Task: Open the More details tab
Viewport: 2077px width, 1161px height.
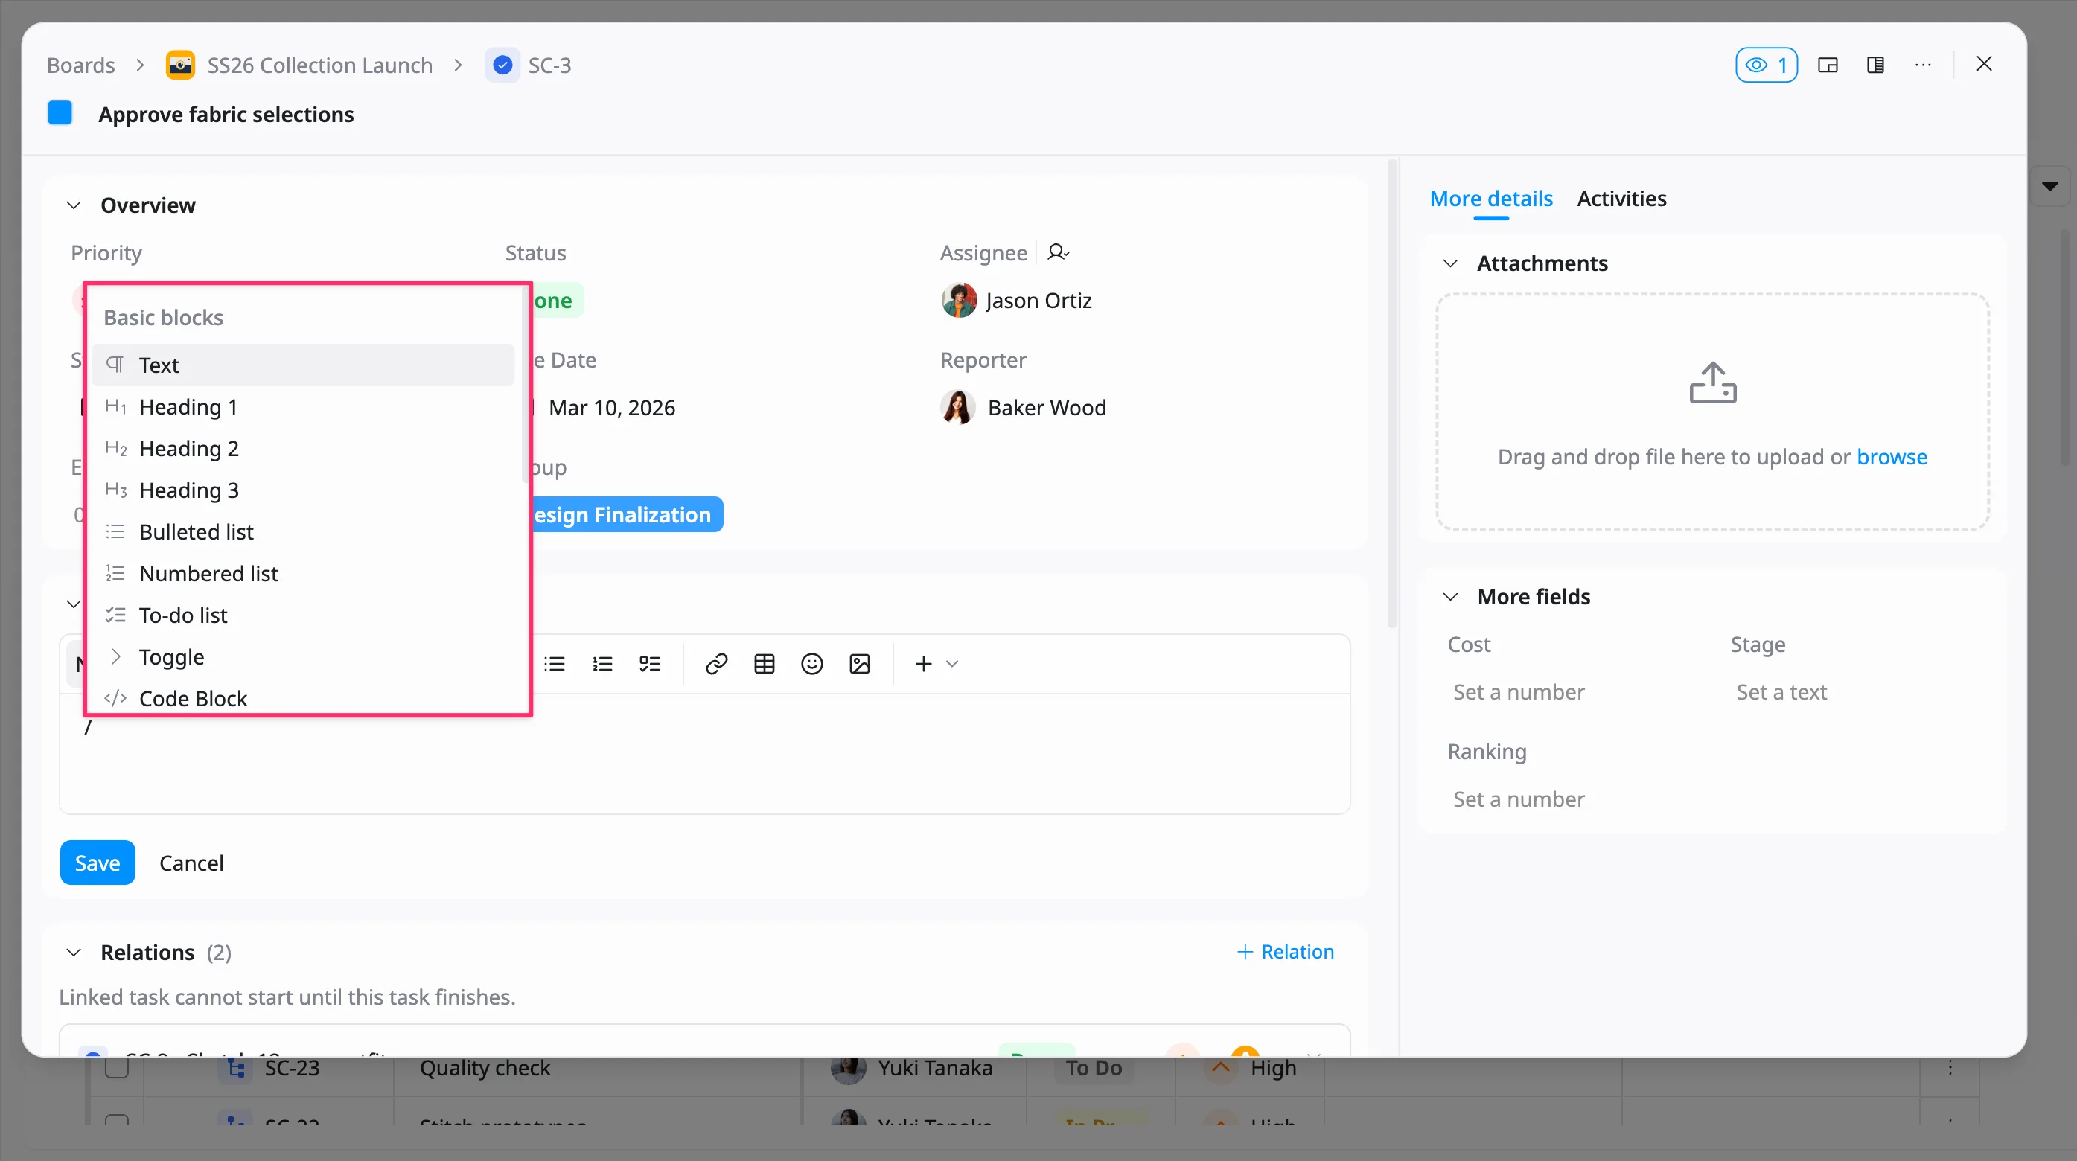Action: pyautogui.click(x=1491, y=198)
